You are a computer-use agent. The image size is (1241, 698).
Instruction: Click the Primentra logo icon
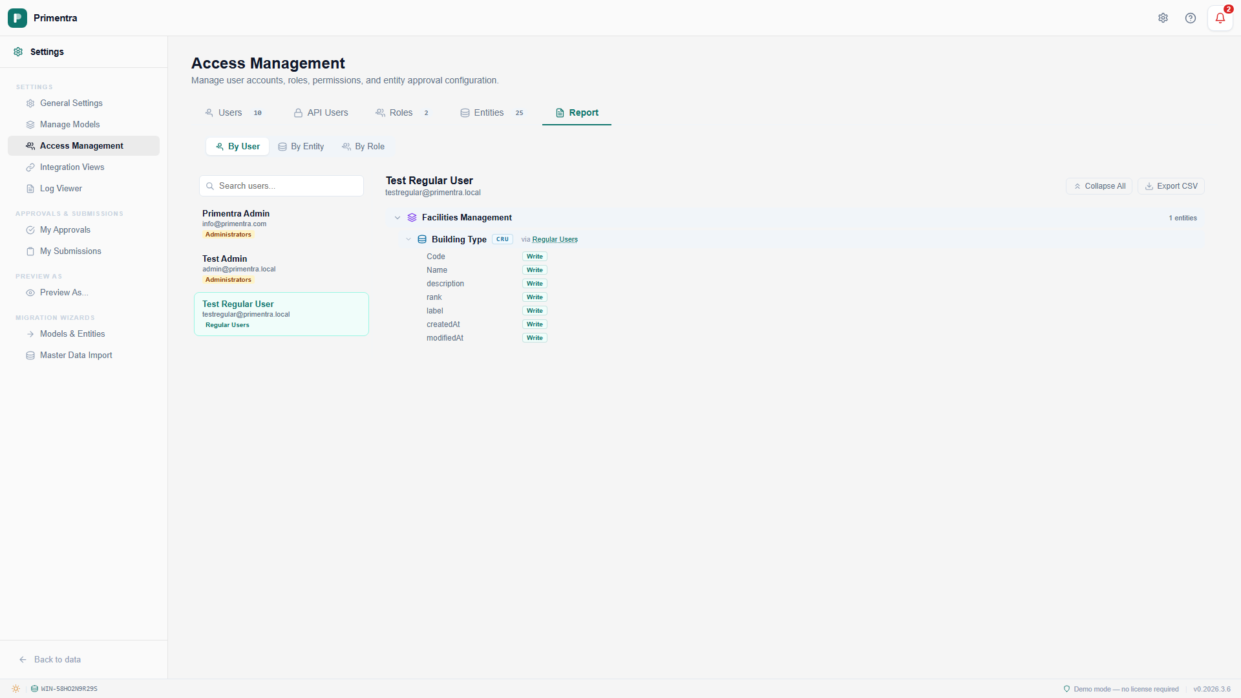click(17, 18)
